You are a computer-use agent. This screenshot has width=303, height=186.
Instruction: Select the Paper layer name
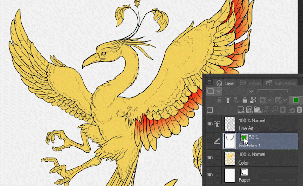coord(244,180)
